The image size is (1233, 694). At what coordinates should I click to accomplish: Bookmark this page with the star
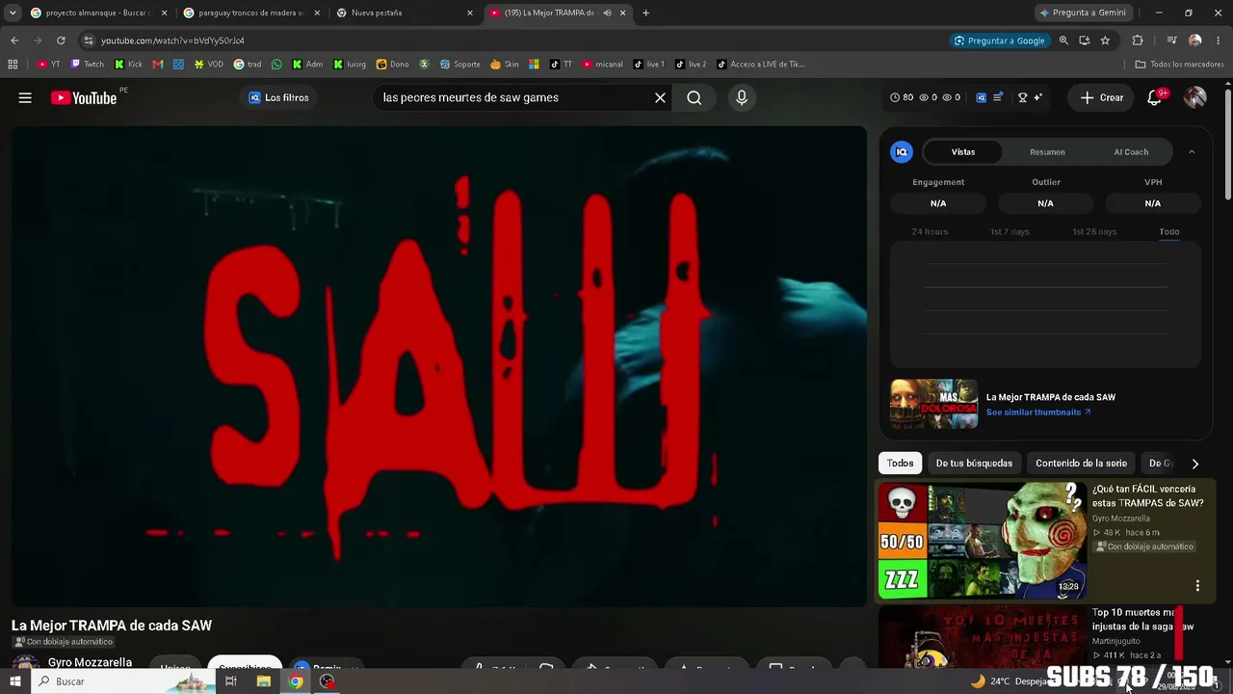tap(1105, 40)
